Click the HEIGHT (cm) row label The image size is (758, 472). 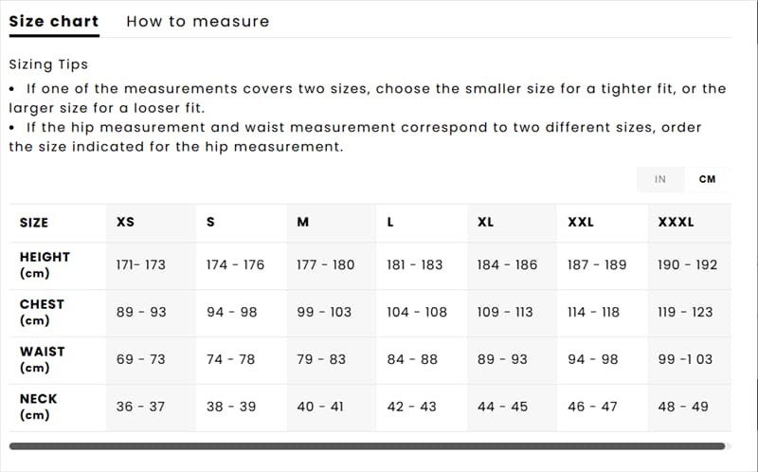(45, 265)
